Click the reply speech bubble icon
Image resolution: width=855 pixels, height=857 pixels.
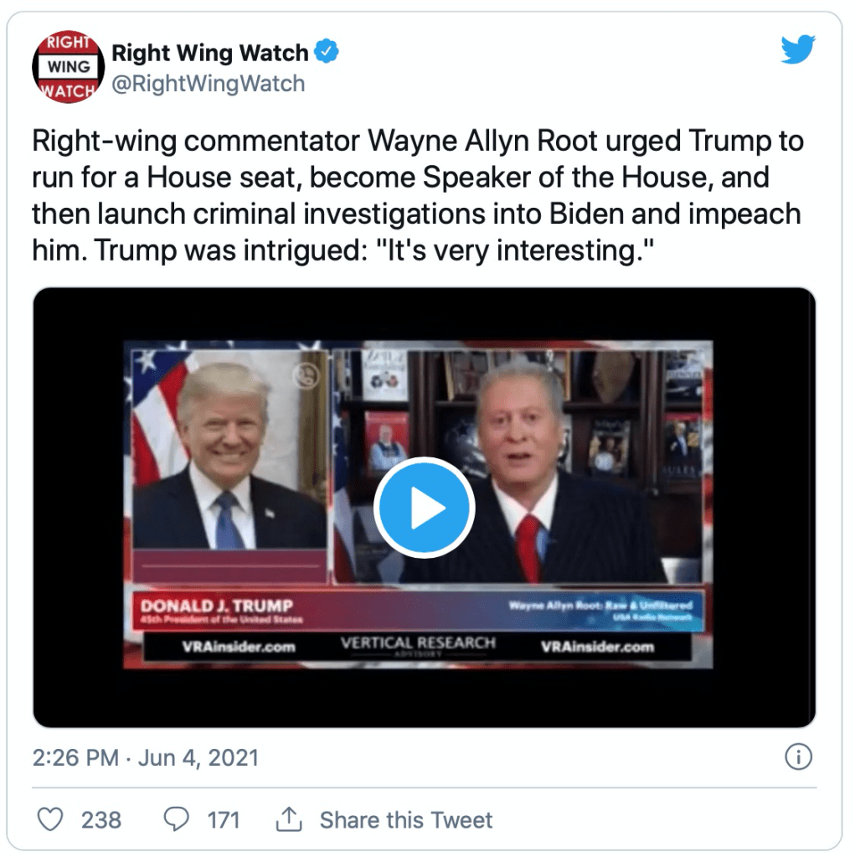tap(177, 819)
